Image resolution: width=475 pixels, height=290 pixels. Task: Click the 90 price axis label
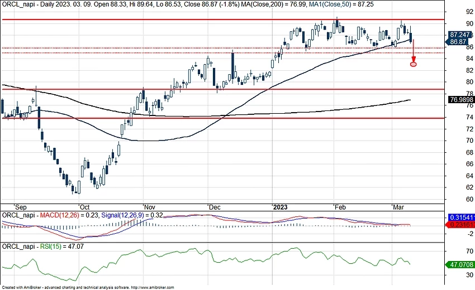click(x=469, y=23)
